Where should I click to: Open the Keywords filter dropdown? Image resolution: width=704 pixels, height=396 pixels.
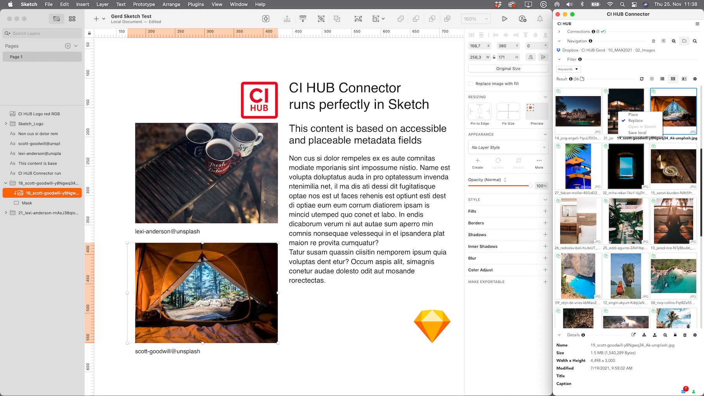click(x=568, y=69)
